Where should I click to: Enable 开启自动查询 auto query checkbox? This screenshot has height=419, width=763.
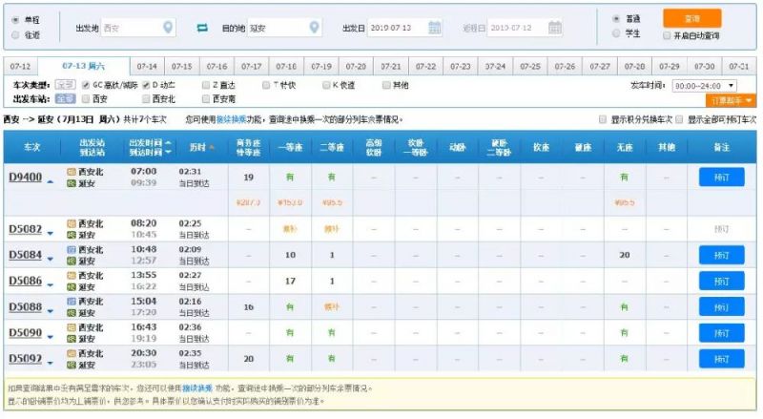click(667, 35)
